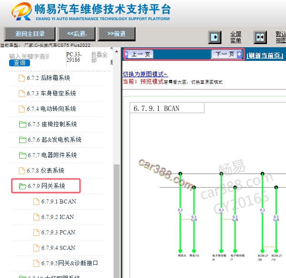This screenshot has width=286, height=278.
Task: Click the 刷新当前页 refresh link
Action: pyautogui.click(x=265, y=55)
